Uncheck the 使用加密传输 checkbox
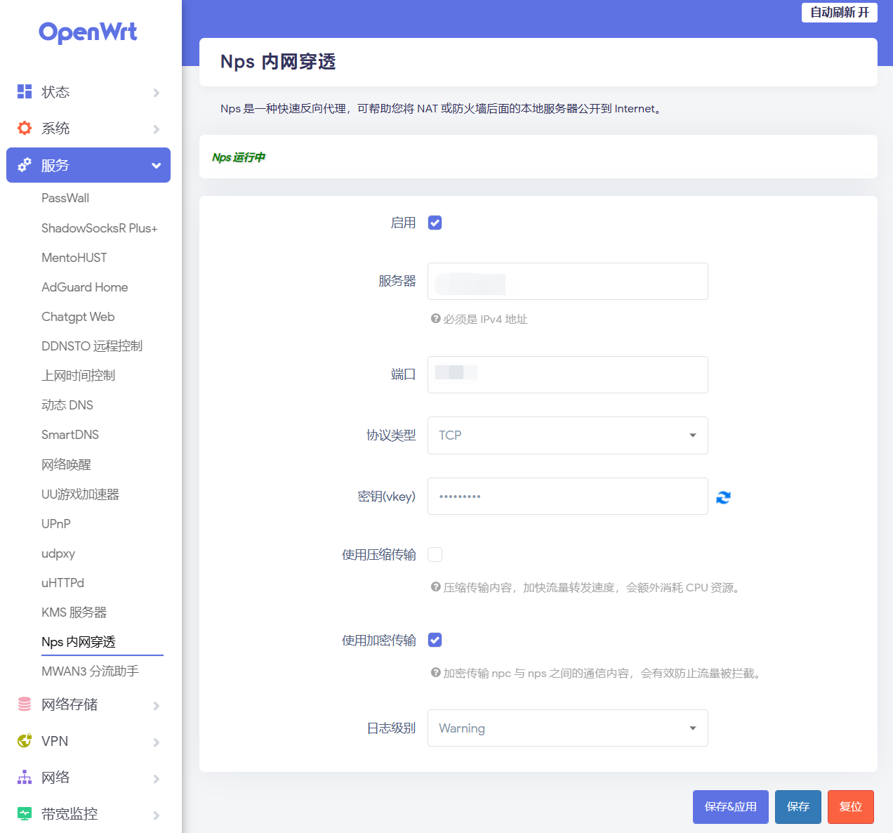The width and height of the screenshot is (893, 833). (435, 640)
